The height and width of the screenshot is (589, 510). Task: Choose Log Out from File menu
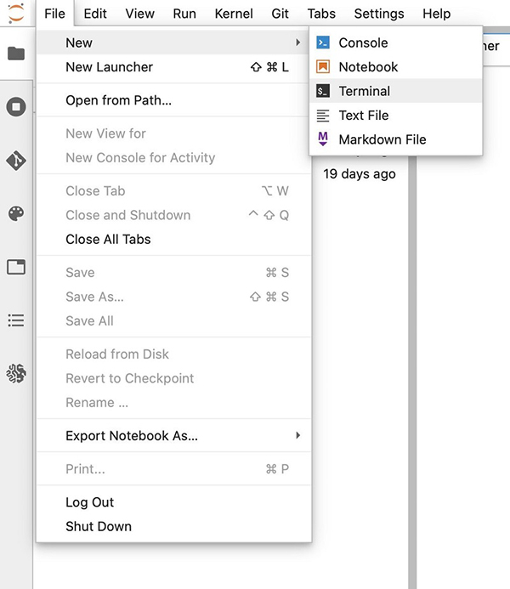174,502
